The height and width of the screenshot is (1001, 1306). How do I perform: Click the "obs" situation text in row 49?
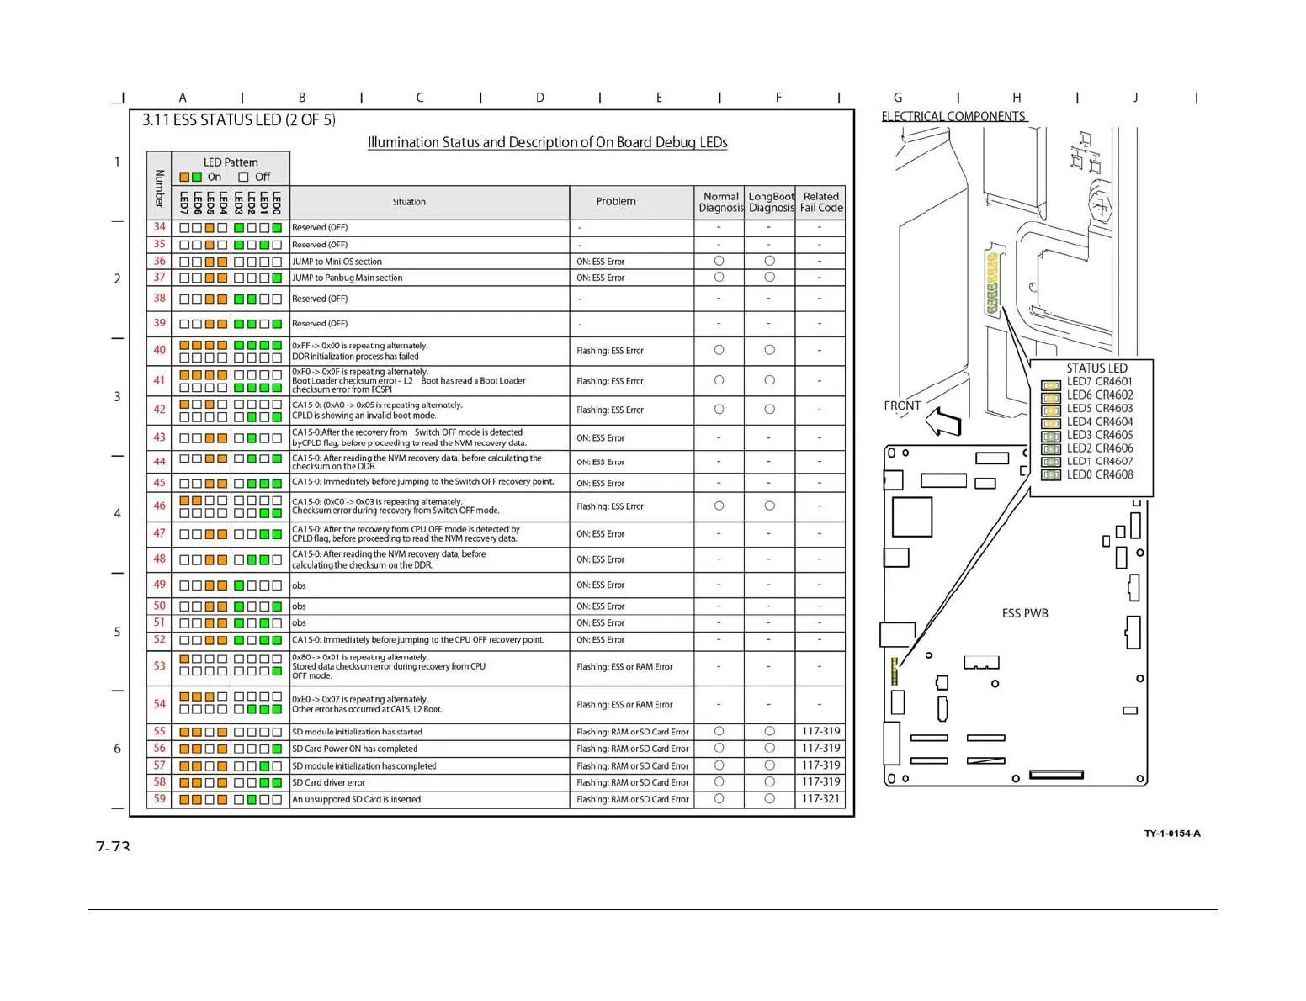coord(299,586)
